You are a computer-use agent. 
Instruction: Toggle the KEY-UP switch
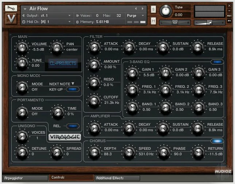73,90
